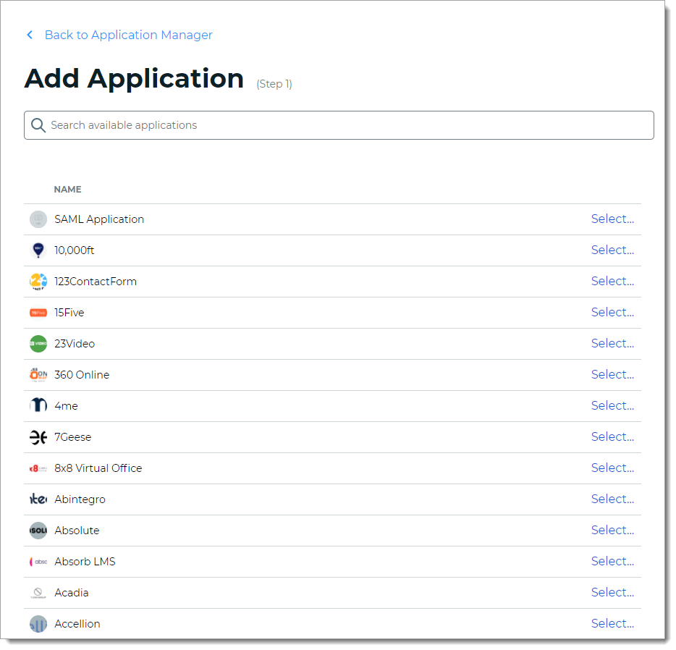Click the Accellion app icon

click(38, 623)
